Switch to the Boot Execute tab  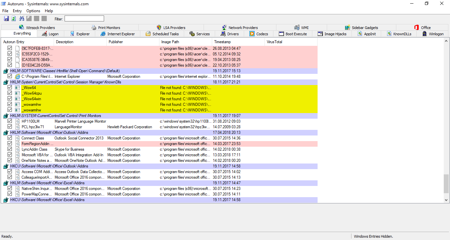(x=293, y=34)
